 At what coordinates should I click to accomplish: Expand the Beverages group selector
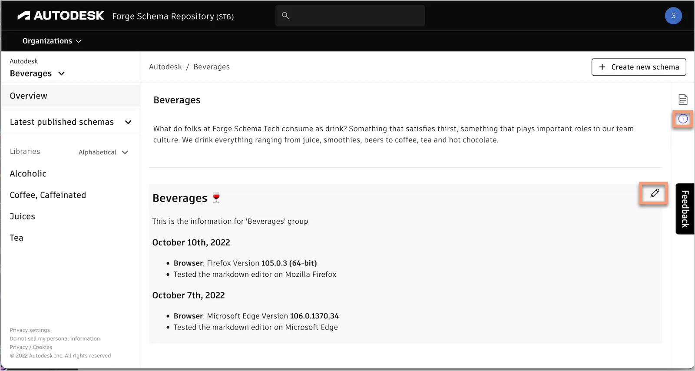click(x=37, y=73)
